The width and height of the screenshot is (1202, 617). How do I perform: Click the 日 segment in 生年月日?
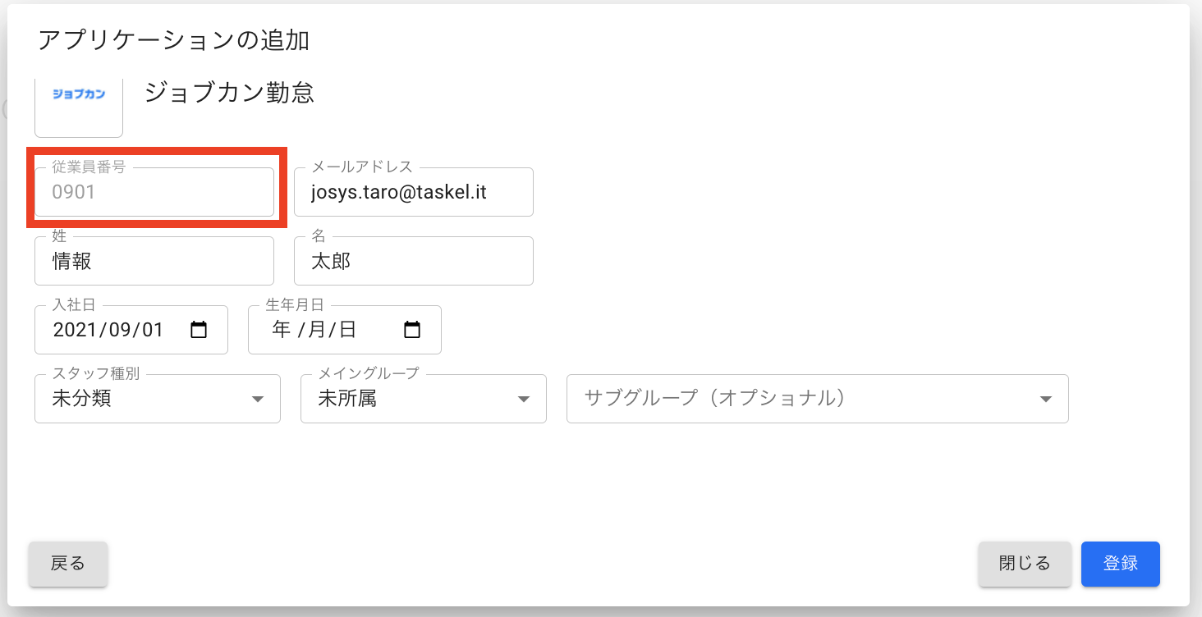point(347,330)
